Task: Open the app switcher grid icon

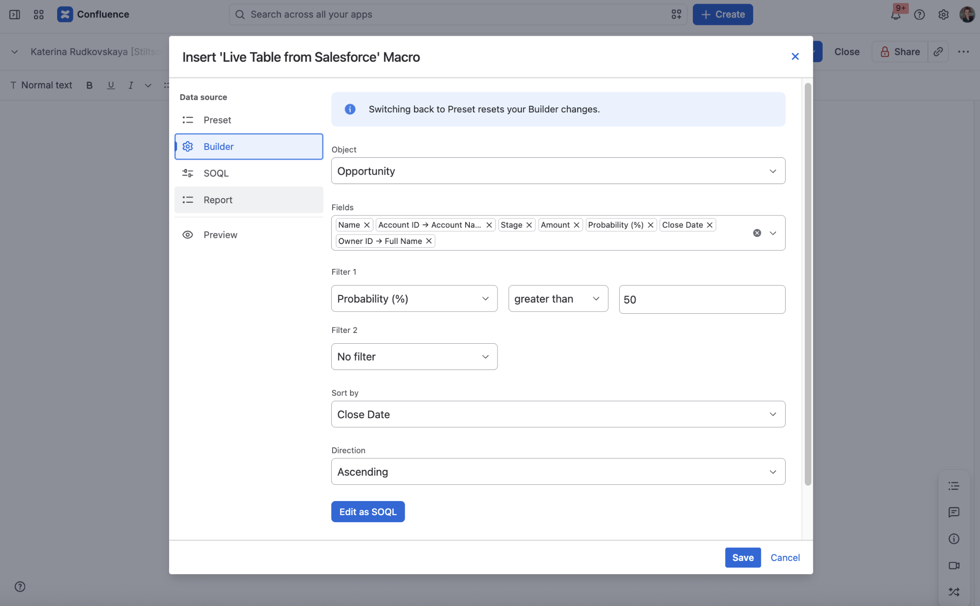Action: (38, 15)
